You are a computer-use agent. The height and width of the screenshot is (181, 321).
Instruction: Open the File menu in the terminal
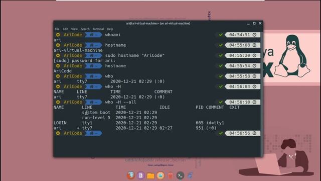(x=57, y=29)
